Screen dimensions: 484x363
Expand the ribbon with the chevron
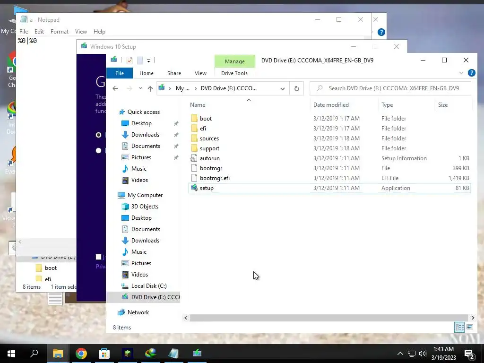pos(461,73)
